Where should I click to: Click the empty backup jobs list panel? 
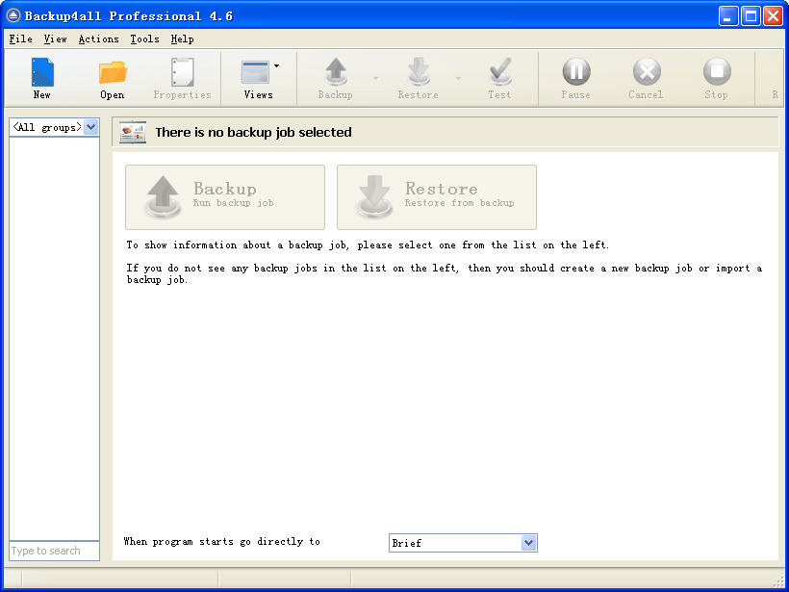[54, 338]
